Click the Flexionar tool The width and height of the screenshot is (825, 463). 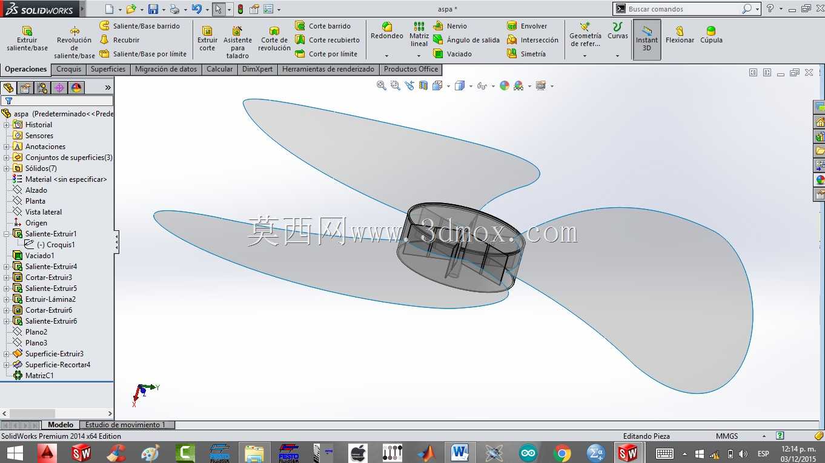coord(680,35)
